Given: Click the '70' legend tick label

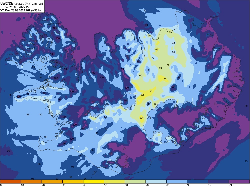Looking at the screenshot, I should click(x=147, y=185).
